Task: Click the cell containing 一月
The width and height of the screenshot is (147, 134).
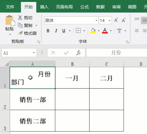Action: click(72, 78)
